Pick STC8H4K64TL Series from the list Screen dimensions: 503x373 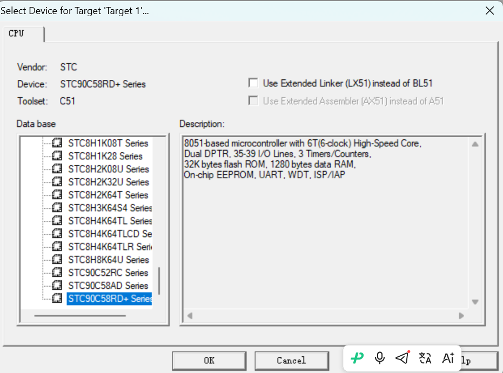click(x=110, y=221)
